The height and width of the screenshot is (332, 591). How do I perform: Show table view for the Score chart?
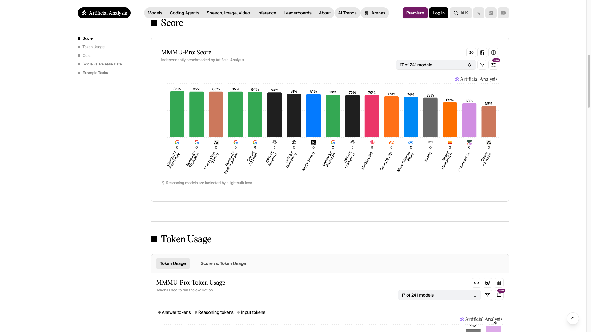493,53
